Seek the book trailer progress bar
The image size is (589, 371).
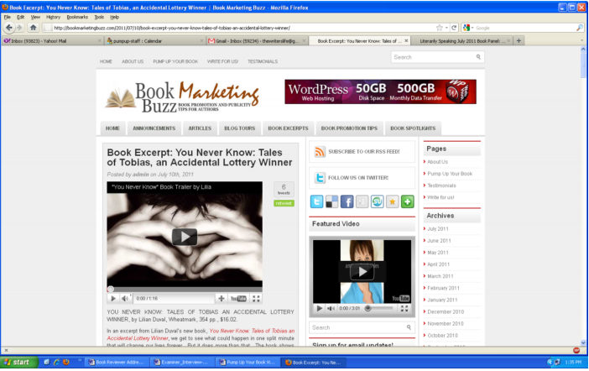185,290
